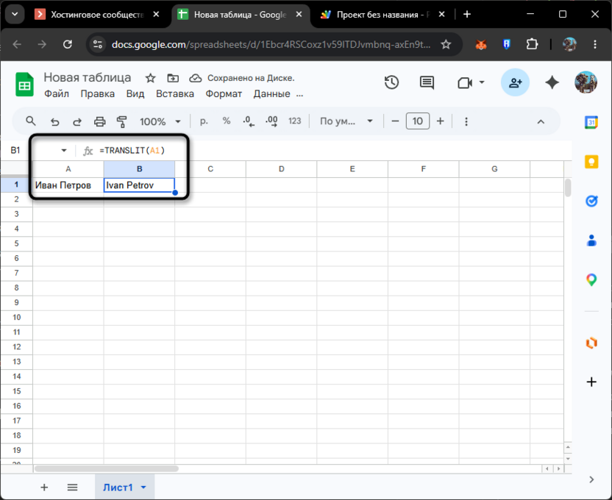Print the spreadsheet

pyautogui.click(x=99, y=121)
